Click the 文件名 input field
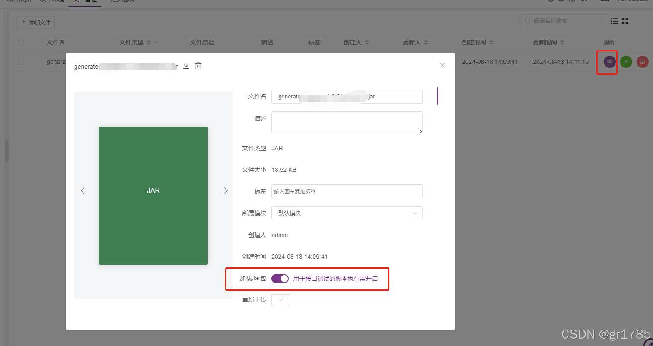Image resolution: width=653 pixels, height=346 pixels. [x=347, y=97]
